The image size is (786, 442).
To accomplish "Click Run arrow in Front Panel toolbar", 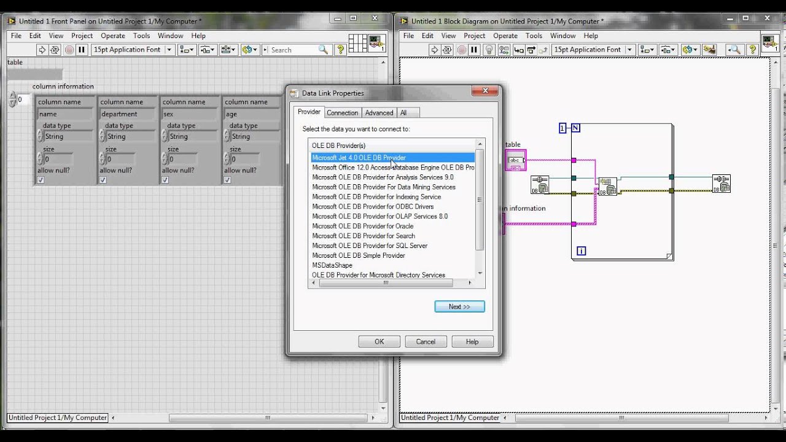I will click(x=42, y=50).
